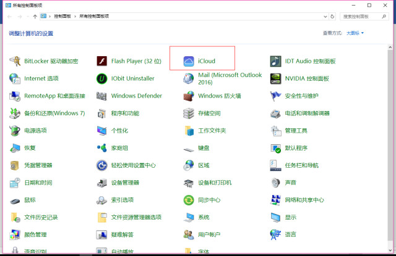Open the 区域 link
Screen dimensions: 396x256
pyautogui.click(x=204, y=165)
